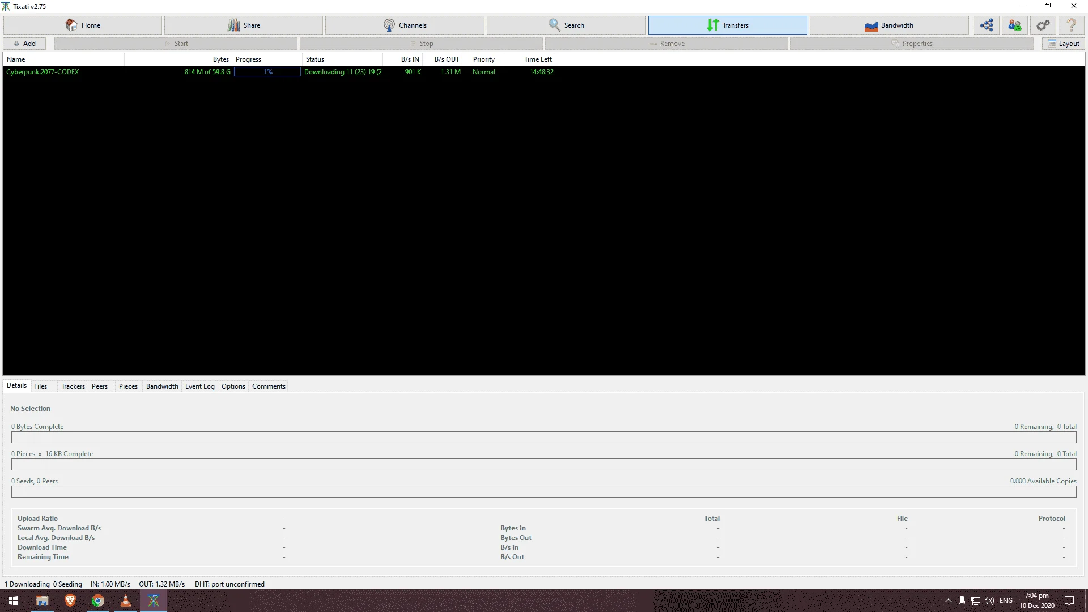
Task: Click 'IN: 1.00 MB/s' in status bar
Action: (x=110, y=584)
